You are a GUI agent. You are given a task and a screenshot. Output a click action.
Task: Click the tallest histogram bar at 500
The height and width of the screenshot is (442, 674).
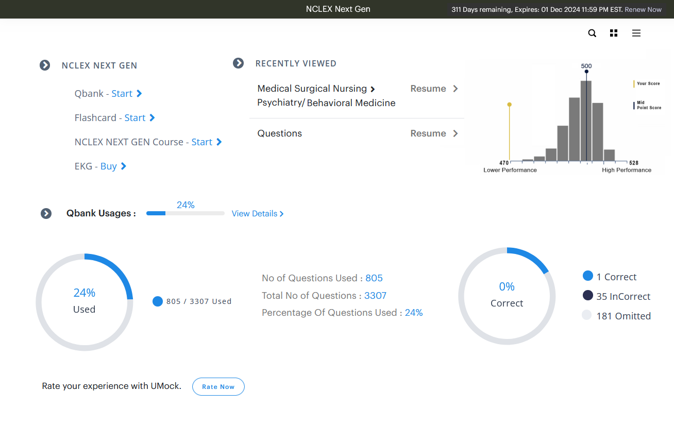pos(586,121)
